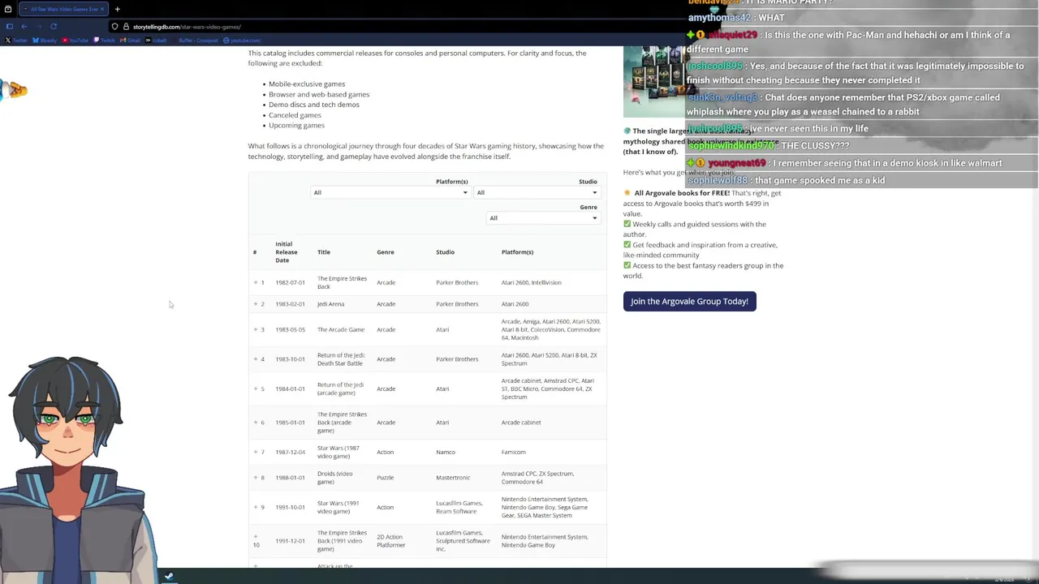The image size is (1039, 584).
Task: Open the Gmail bookmark
Action: (131, 41)
